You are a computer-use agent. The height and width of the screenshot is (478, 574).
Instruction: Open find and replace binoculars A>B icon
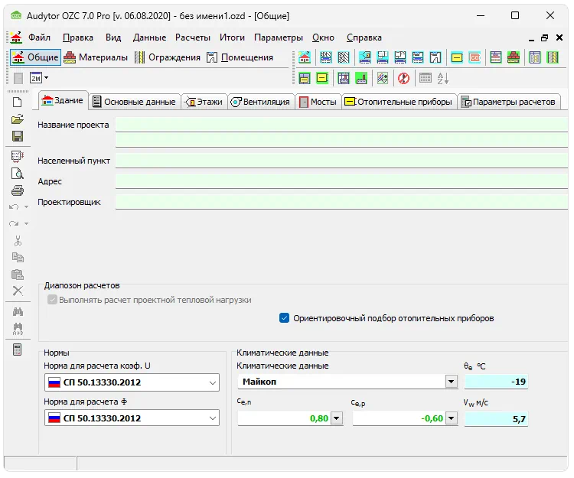point(18,329)
